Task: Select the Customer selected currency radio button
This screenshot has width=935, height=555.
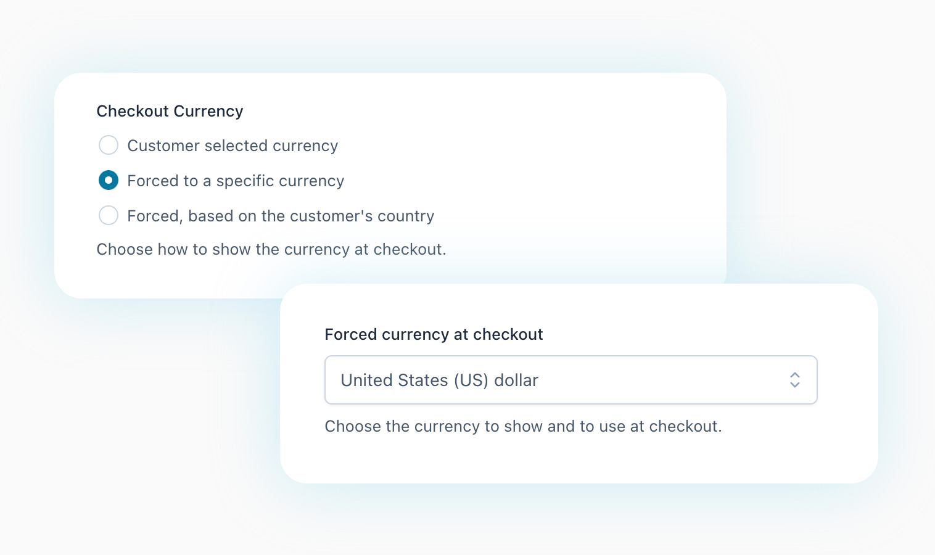Action: (109, 145)
